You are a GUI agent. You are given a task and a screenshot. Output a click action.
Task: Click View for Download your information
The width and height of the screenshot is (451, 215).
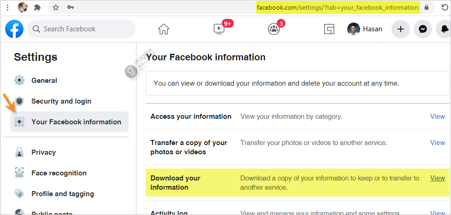pyautogui.click(x=438, y=178)
